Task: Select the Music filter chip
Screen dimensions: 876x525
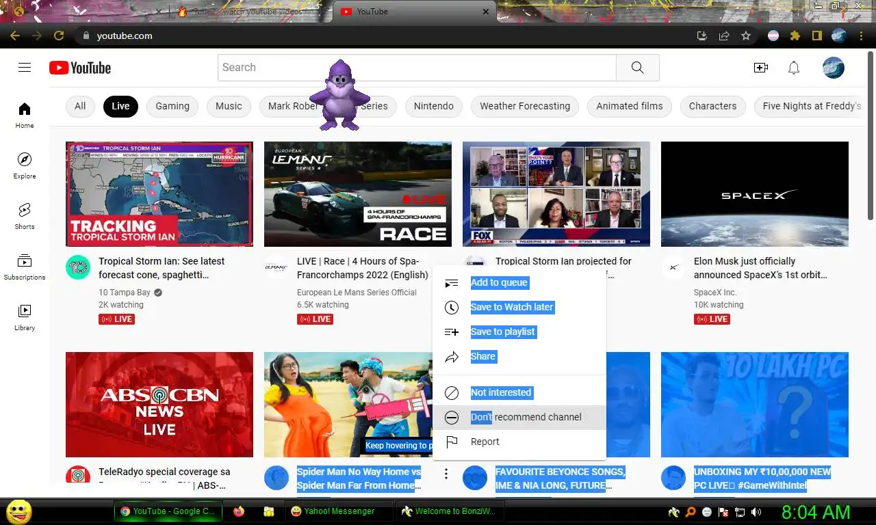Action: pos(229,106)
